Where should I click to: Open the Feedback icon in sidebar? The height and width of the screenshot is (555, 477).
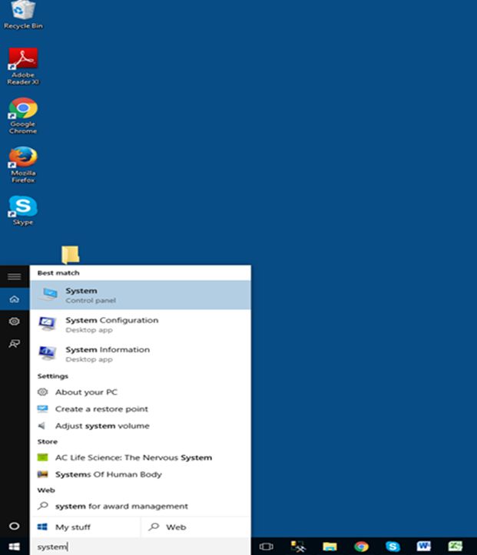[x=14, y=343]
